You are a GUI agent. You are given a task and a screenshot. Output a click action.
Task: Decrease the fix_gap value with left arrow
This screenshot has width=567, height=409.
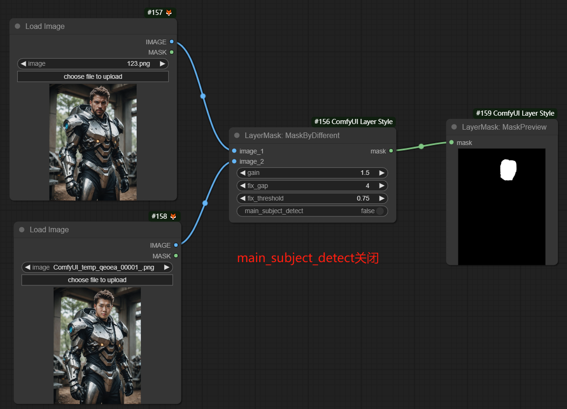(242, 186)
